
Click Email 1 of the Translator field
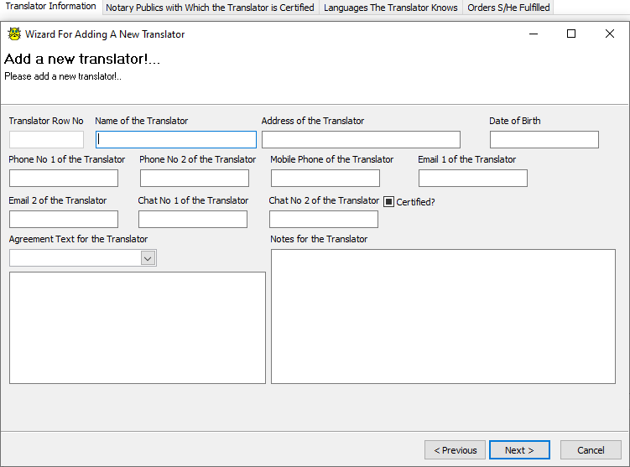point(473,179)
